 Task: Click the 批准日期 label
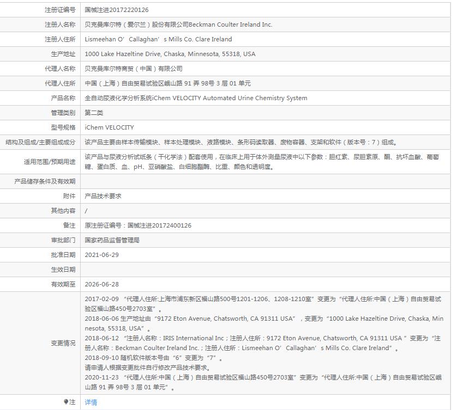pos(63,254)
